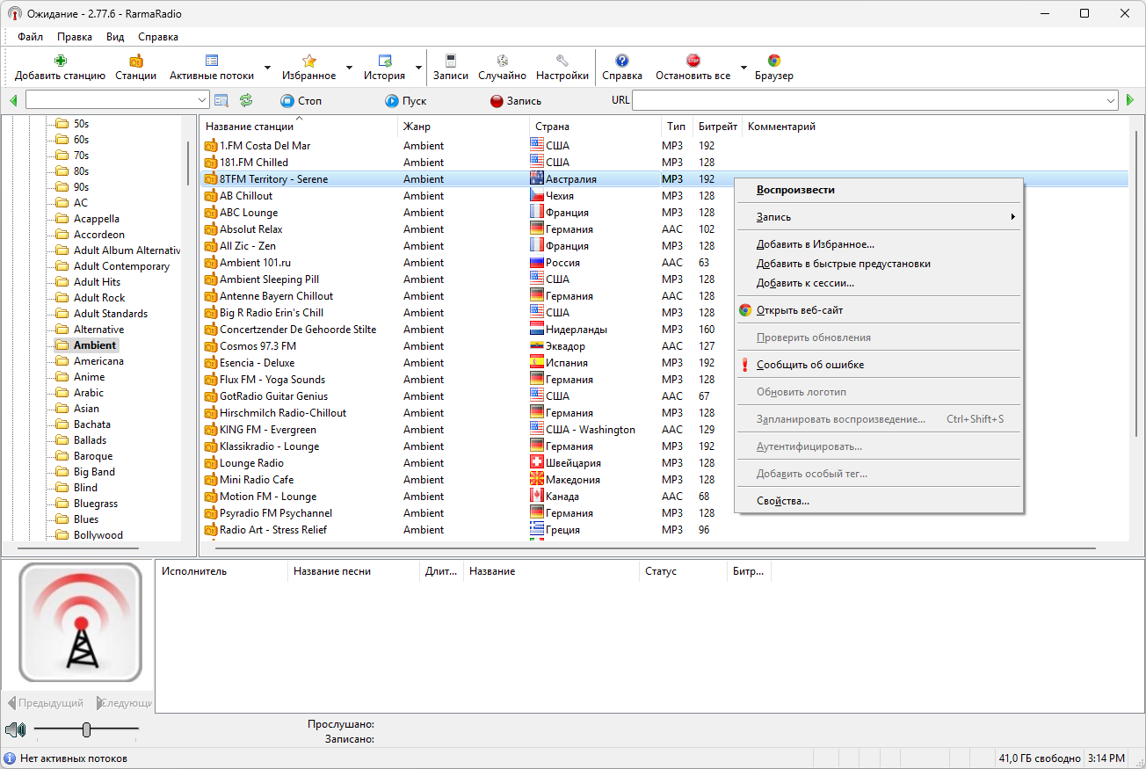
Task: Click the volume slider handle
Action: pos(86,729)
